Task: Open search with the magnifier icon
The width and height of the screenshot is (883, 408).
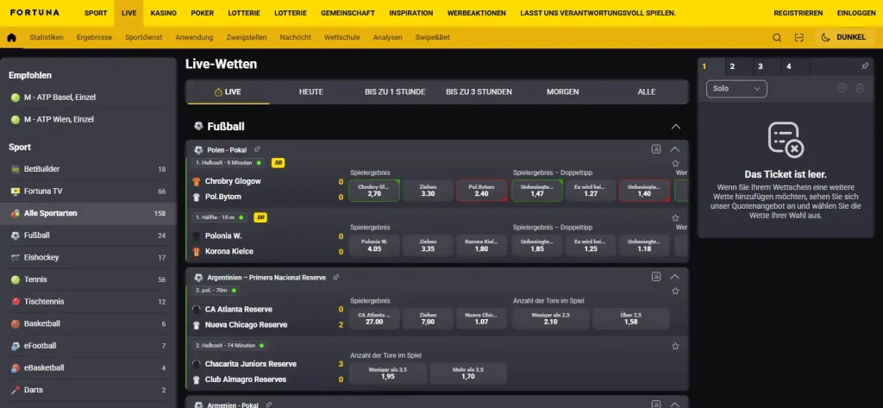Action: pos(777,38)
